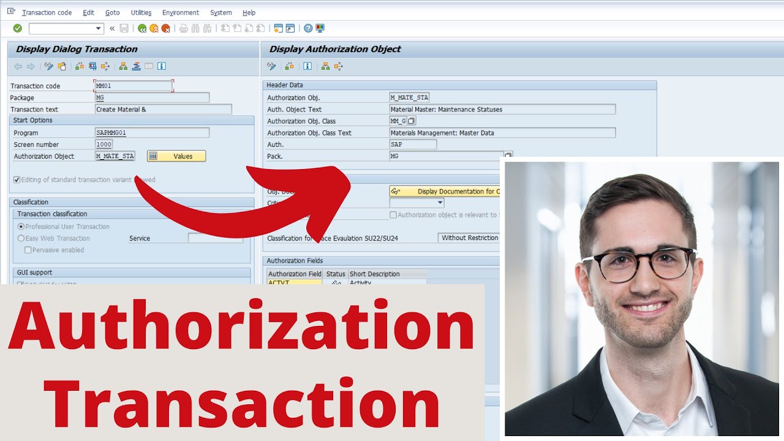Viewport: 784px width, 441px height.
Task: Click the Generate Shortcut icon
Action: pyautogui.click(x=290, y=28)
